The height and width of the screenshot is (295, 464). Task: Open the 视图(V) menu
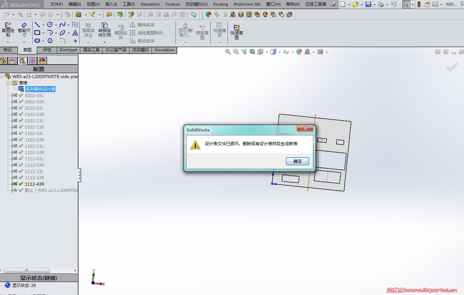pos(93,4)
